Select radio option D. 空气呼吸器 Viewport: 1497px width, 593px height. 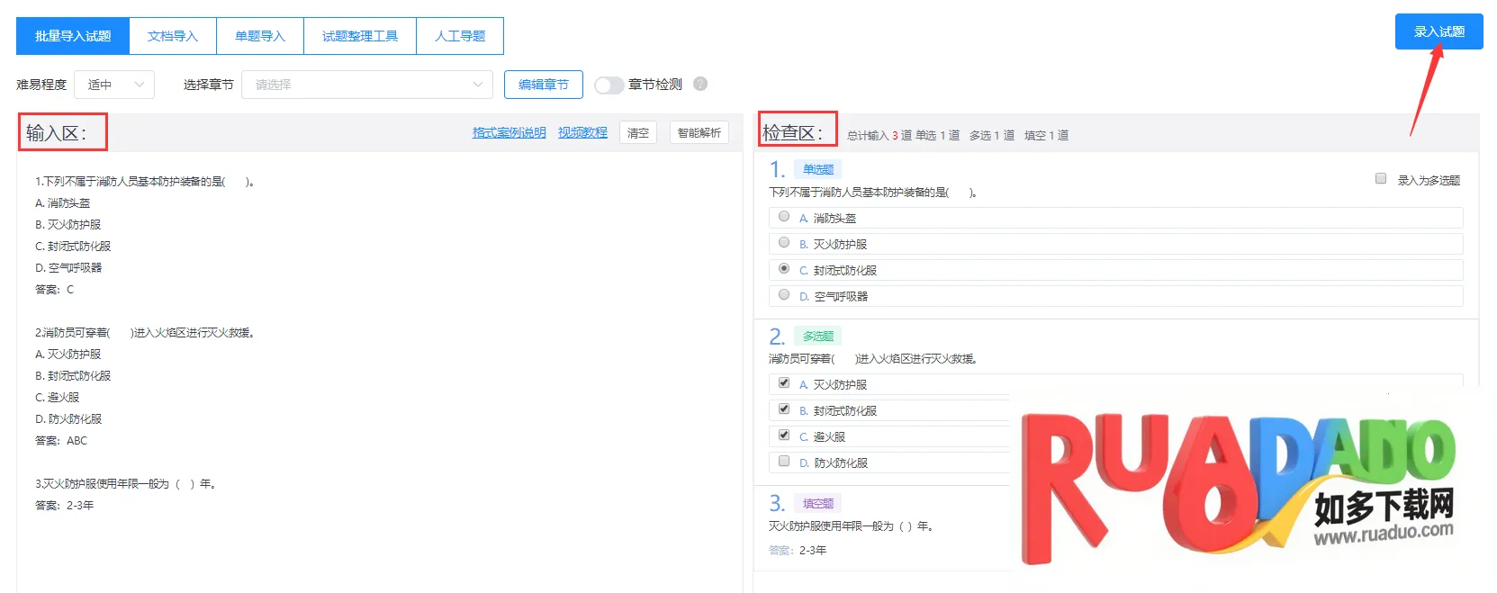pyautogui.click(x=784, y=295)
